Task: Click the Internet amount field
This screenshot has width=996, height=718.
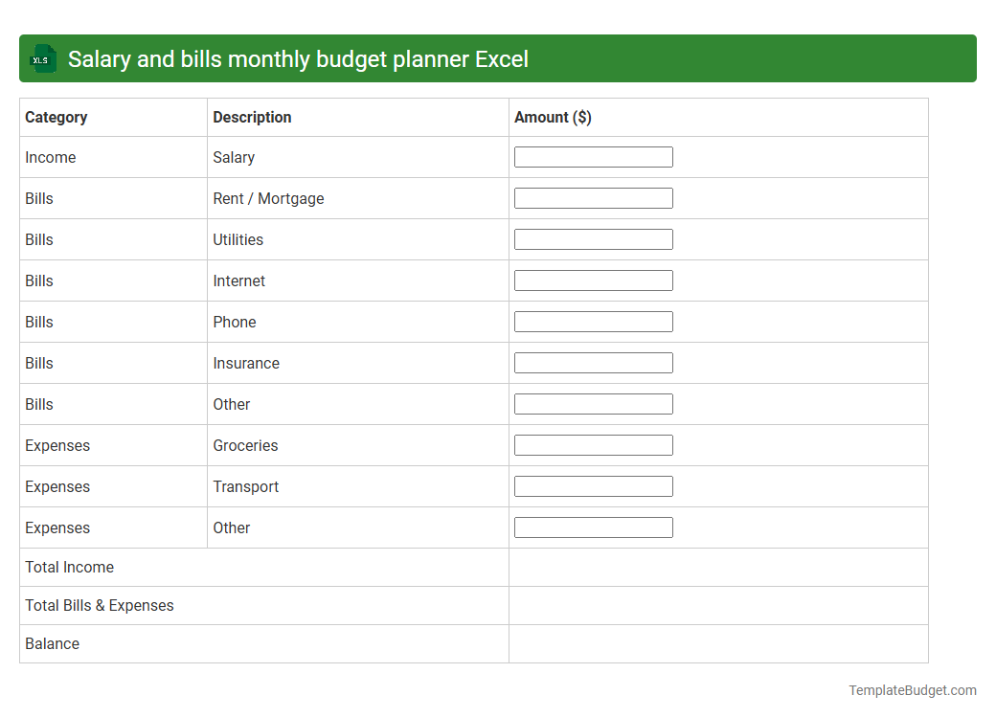Action: (x=593, y=280)
